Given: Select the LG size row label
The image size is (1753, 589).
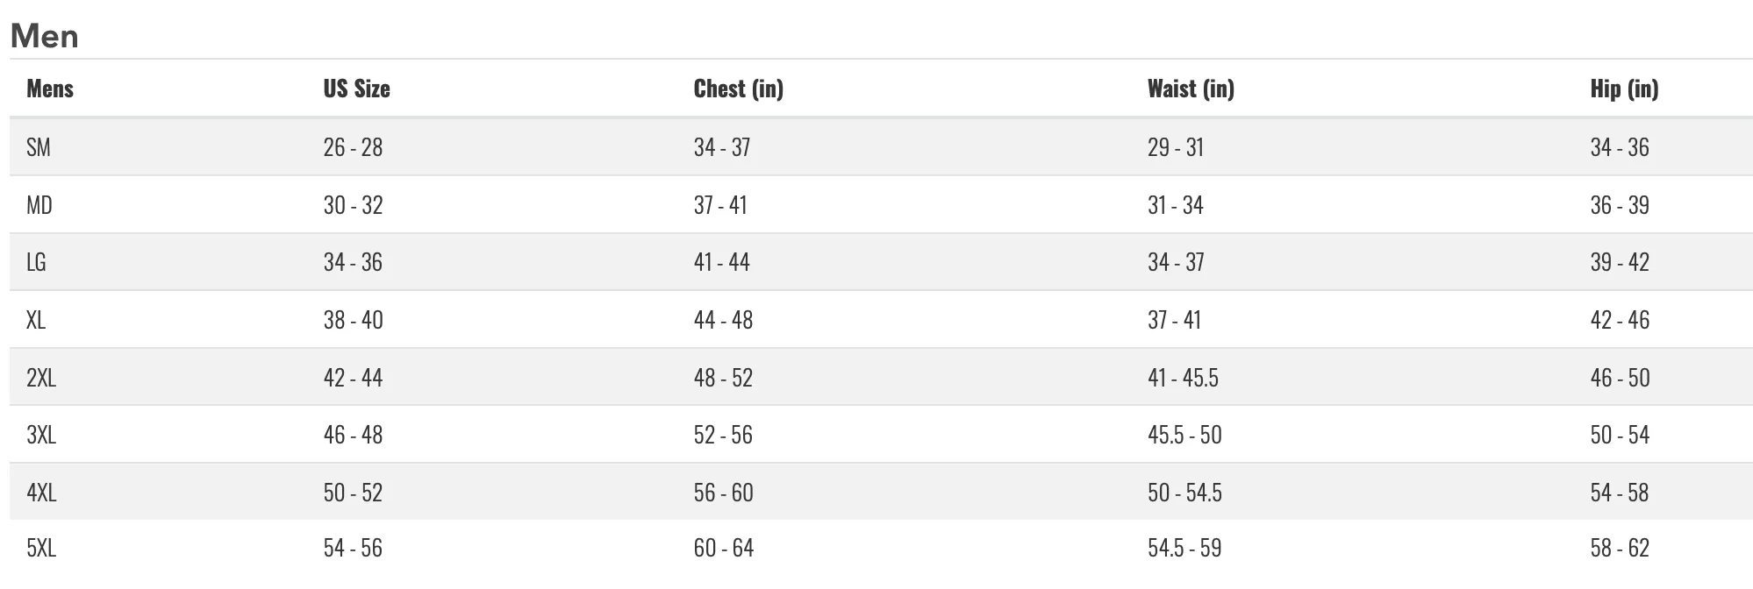Looking at the screenshot, I should click(x=36, y=262).
